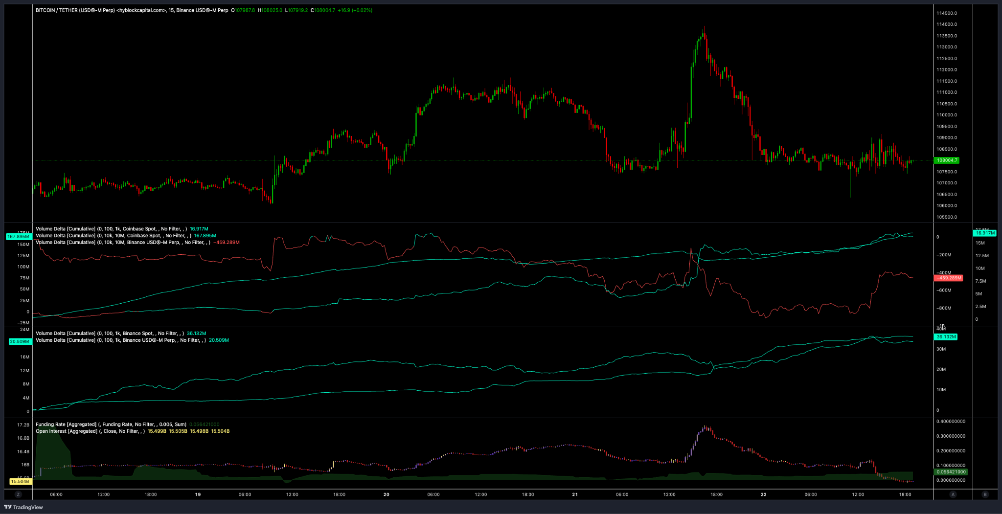Click the red -459.289M axis label

pos(948,278)
